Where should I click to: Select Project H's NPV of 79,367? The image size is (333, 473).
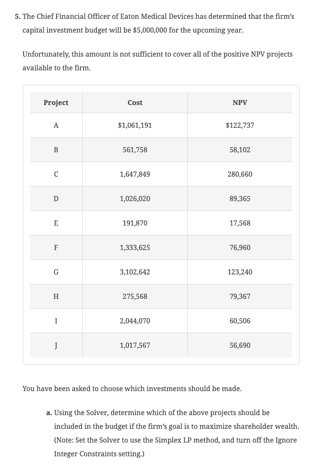click(x=240, y=296)
